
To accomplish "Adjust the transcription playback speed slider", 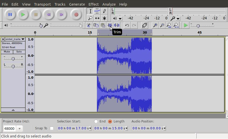I will [202, 26].
